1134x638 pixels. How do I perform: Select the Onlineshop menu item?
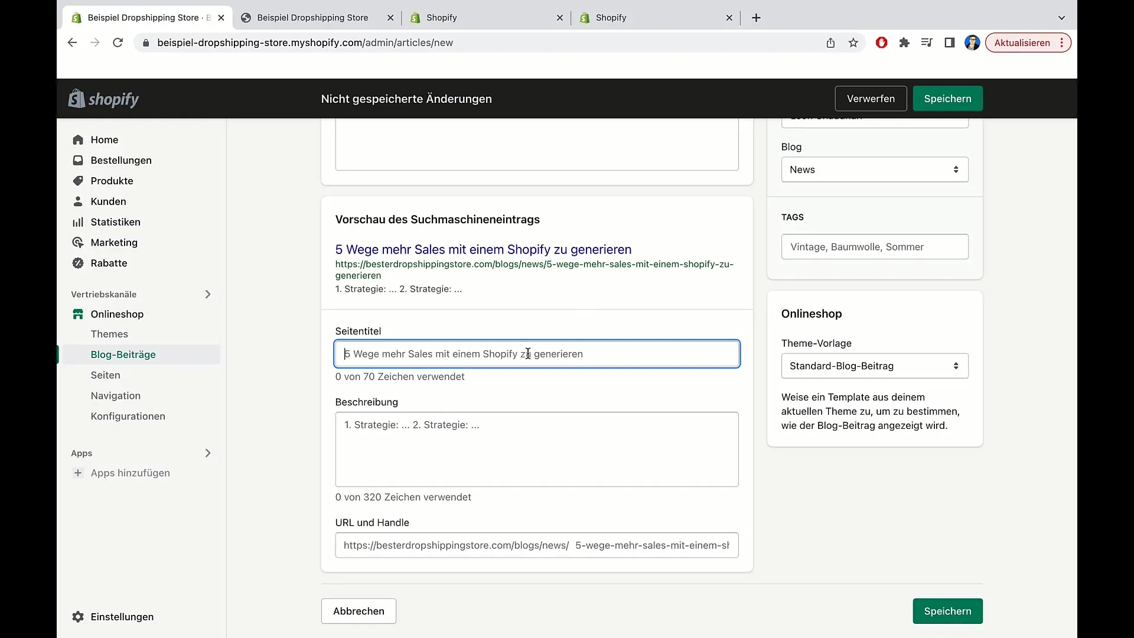coord(117,314)
